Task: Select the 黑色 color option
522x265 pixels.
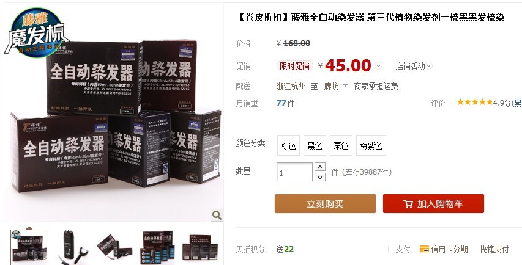Action: pos(315,145)
